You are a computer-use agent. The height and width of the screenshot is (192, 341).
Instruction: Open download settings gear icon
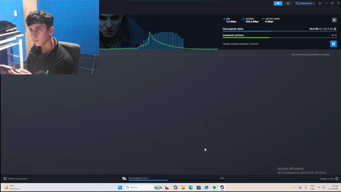(334, 20)
